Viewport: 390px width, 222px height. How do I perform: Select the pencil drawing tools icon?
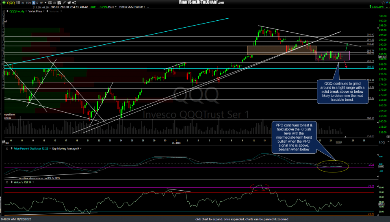64,3
